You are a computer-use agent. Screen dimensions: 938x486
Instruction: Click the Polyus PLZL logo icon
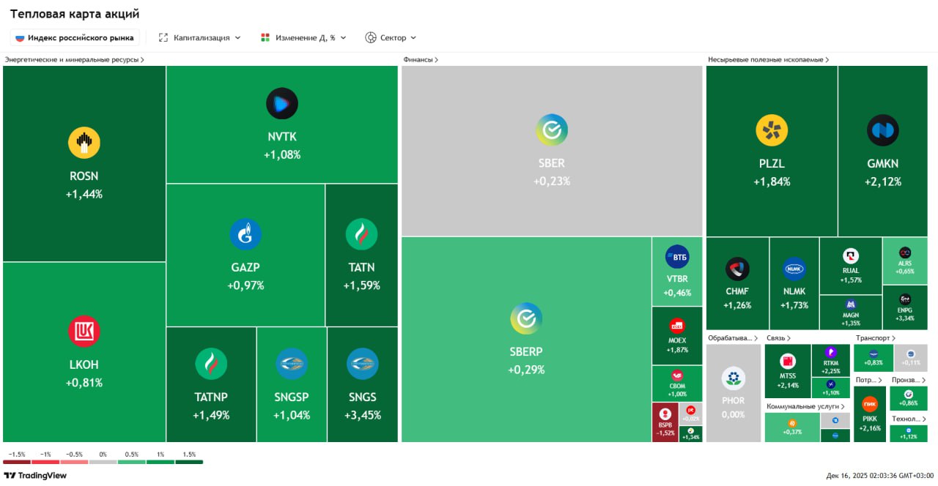(x=772, y=130)
